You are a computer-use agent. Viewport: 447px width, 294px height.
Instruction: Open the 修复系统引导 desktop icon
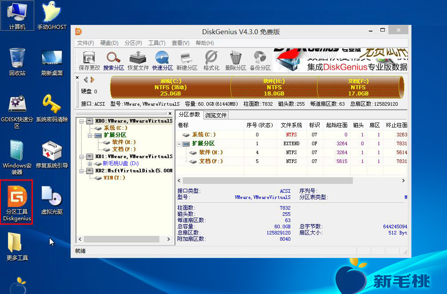pyautogui.click(x=51, y=154)
